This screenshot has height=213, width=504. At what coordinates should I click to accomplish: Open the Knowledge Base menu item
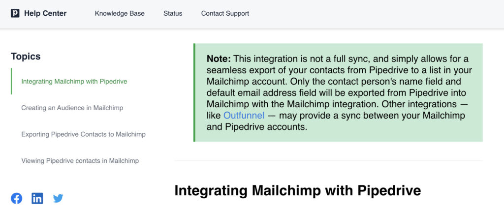pyautogui.click(x=120, y=13)
